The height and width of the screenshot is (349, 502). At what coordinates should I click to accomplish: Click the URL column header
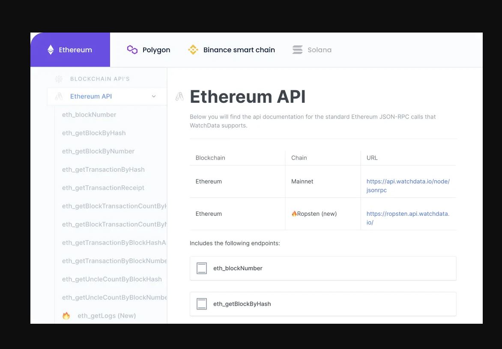pyautogui.click(x=372, y=158)
